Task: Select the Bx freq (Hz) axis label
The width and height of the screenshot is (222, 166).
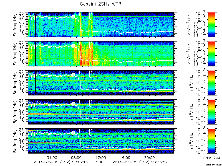Action: pos(15,83)
